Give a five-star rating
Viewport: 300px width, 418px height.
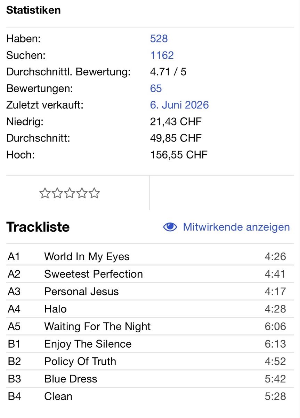94,193
